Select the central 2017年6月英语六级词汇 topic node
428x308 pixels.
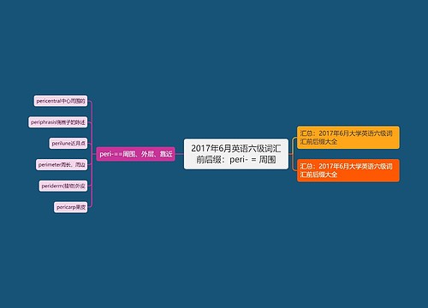(236, 154)
